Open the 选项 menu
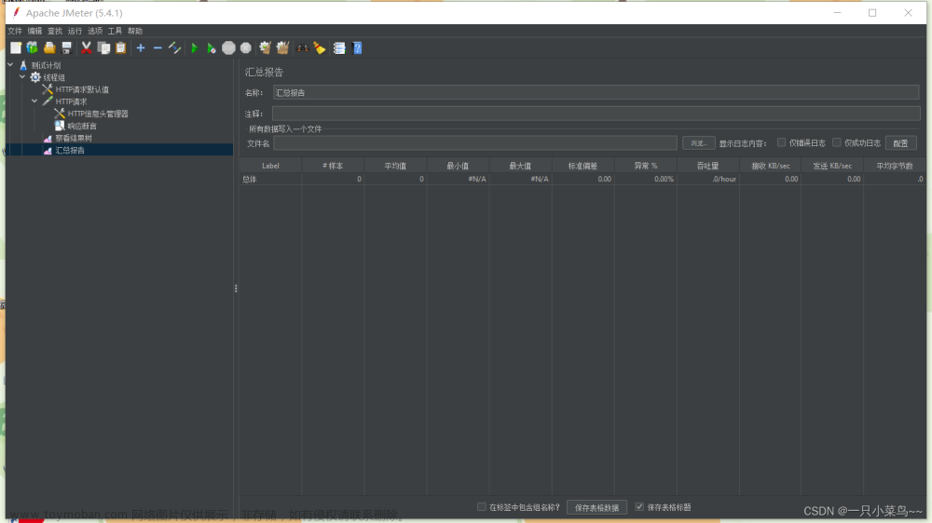The image size is (932, 523). (x=95, y=31)
